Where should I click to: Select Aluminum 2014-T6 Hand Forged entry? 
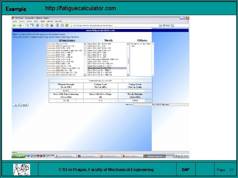click(x=65, y=50)
